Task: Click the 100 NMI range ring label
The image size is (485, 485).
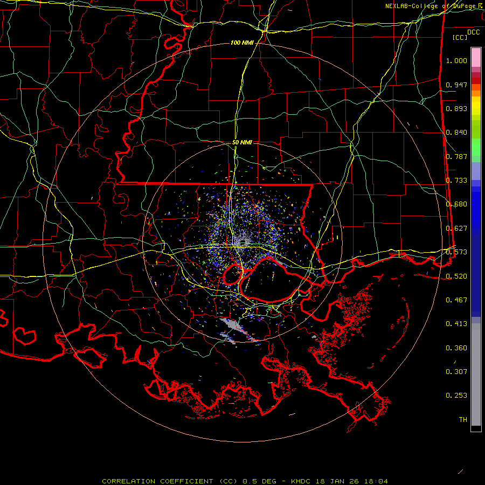Action: tap(242, 43)
